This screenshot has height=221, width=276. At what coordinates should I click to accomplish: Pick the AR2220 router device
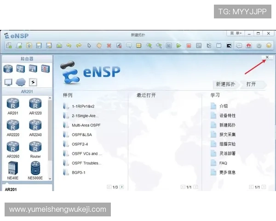(13, 128)
